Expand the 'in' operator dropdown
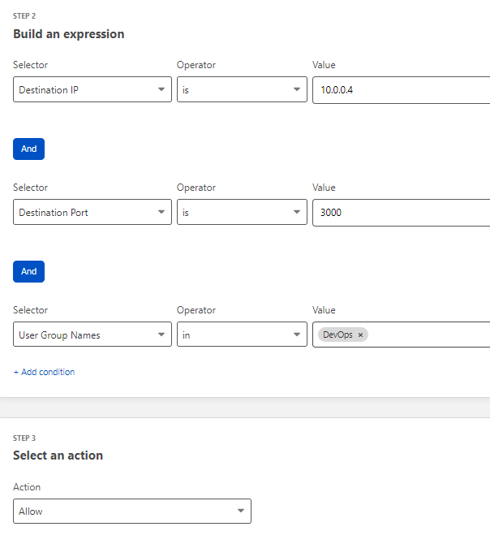The image size is (490, 544). pyautogui.click(x=242, y=335)
